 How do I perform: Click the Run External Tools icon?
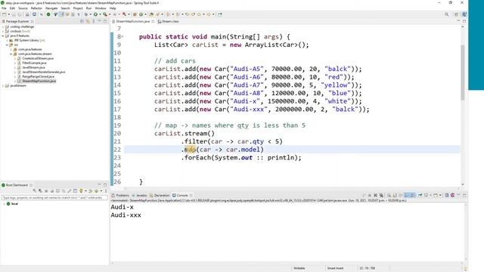pos(105,14)
